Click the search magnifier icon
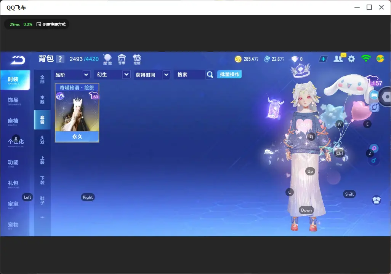This screenshot has height=274, width=391. click(210, 75)
